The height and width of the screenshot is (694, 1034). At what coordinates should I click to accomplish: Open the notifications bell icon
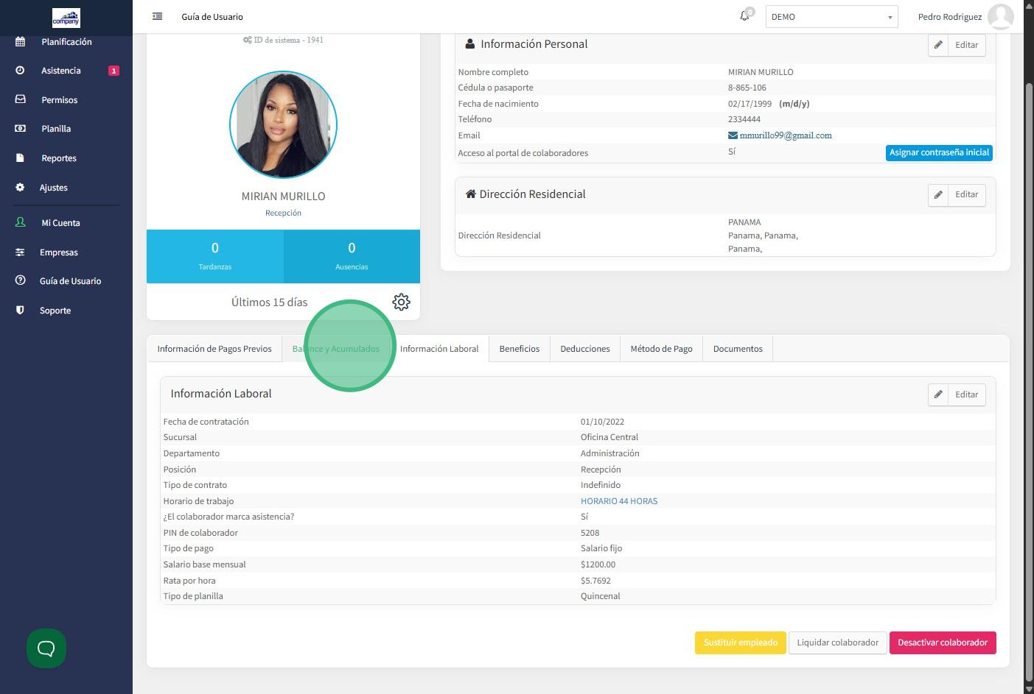[x=744, y=16]
